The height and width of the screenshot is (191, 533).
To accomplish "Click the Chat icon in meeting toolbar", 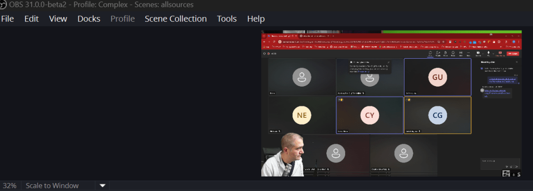I will tap(430, 53).
